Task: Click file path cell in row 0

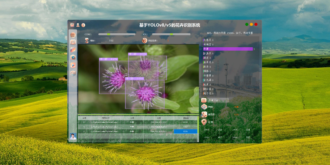Action: coord(105,122)
